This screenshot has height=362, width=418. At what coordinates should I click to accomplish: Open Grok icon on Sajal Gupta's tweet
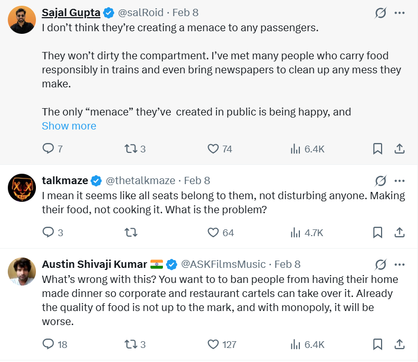(x=381, y=13)
